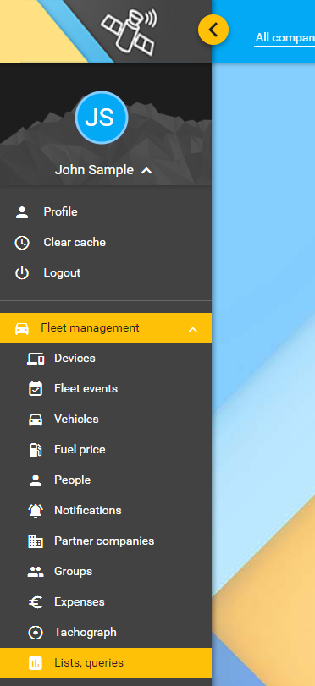Viewport: 315px width, 686px height.
Task: Collapse the John Sample user menu
Action: [x=146, y=171]
